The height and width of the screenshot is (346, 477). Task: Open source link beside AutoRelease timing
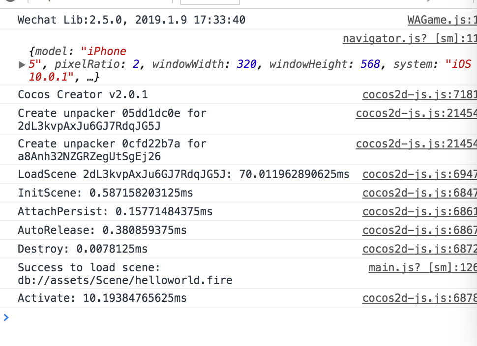pos(419,230)
